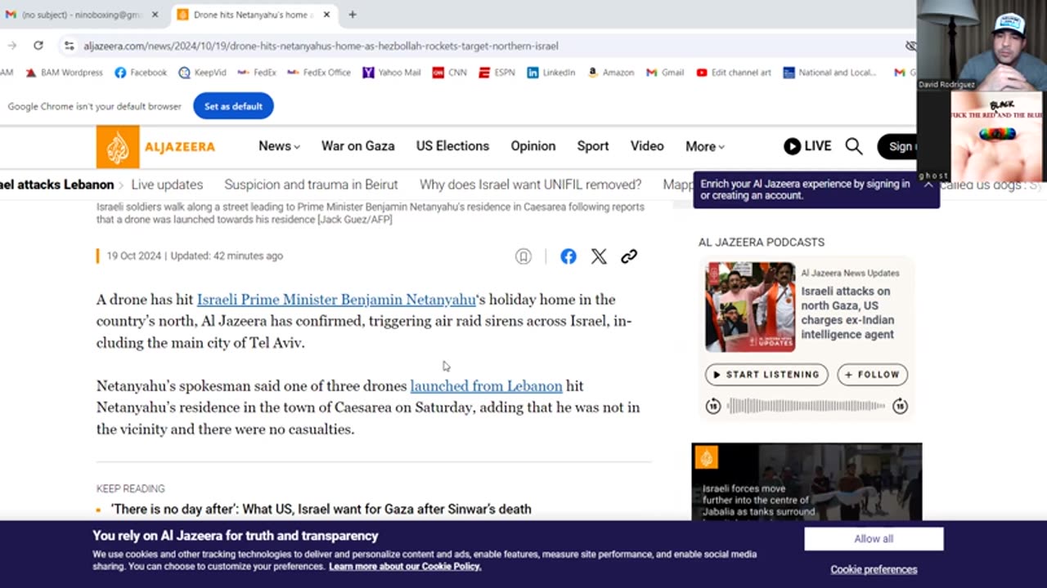Close the Drone hits Netanyahu's home tab

click(327, 15)
